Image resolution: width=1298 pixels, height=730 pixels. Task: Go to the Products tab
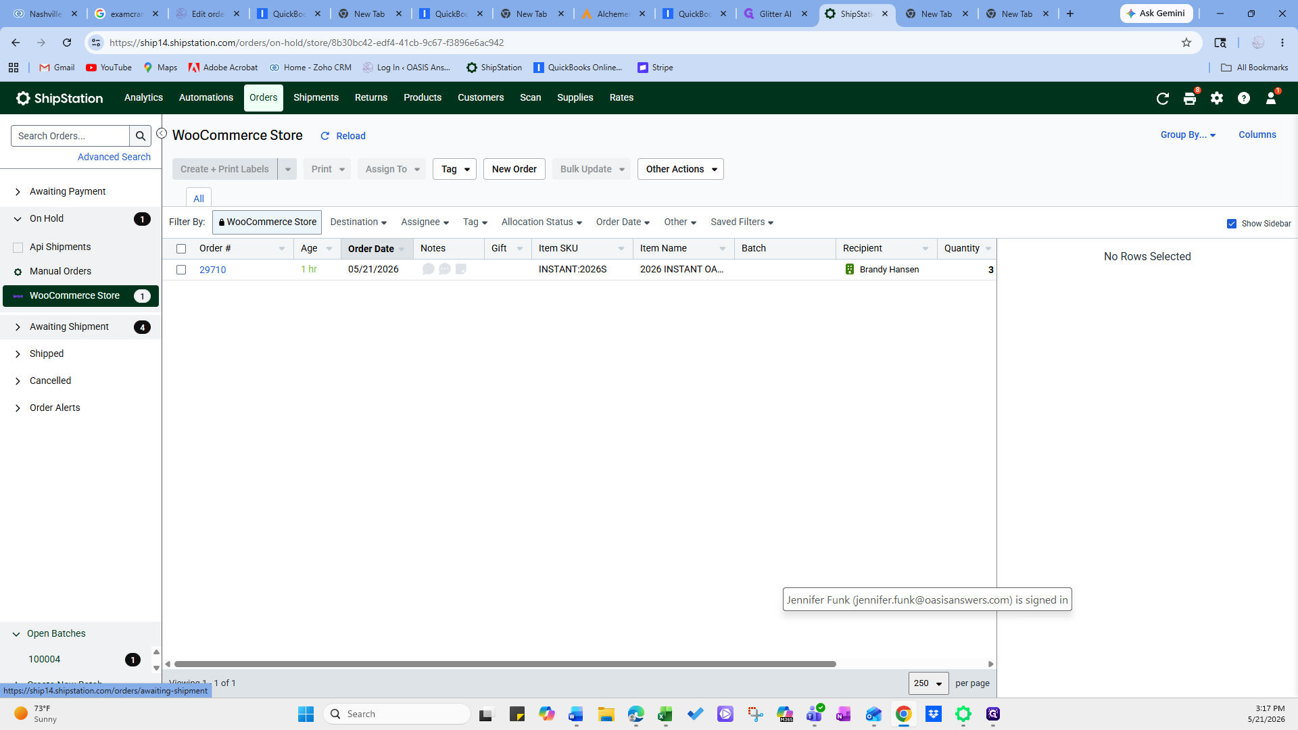click(423, 97)
